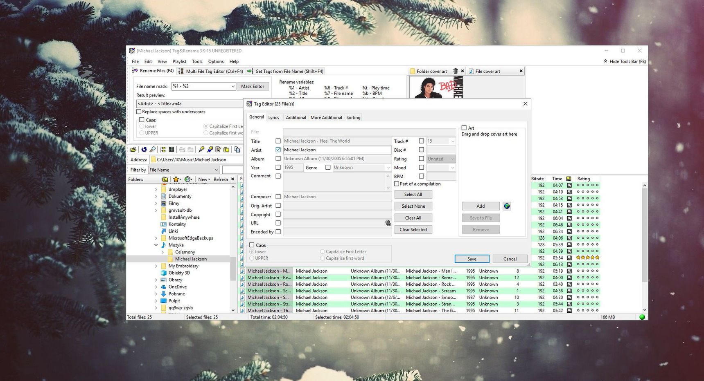Click the green status indicator circle

click(x=642, y=317)
